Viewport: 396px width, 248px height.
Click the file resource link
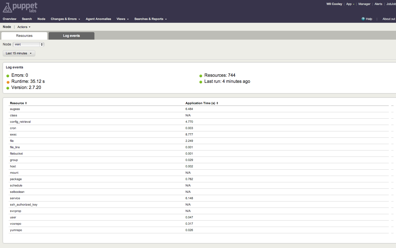click(x=12, y=141)
